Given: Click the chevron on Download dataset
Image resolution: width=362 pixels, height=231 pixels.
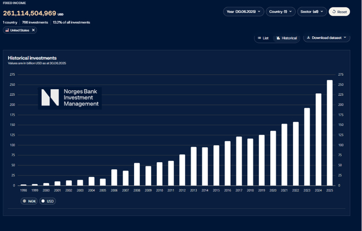Looking at the screenshot, I should (x=345, y=37).
